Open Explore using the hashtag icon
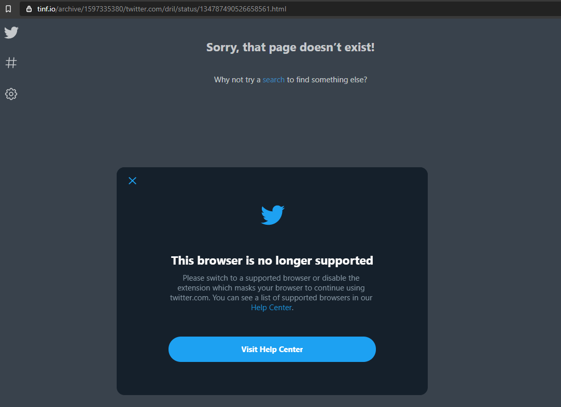Screen dimensions: 561x407 point(11,63)
